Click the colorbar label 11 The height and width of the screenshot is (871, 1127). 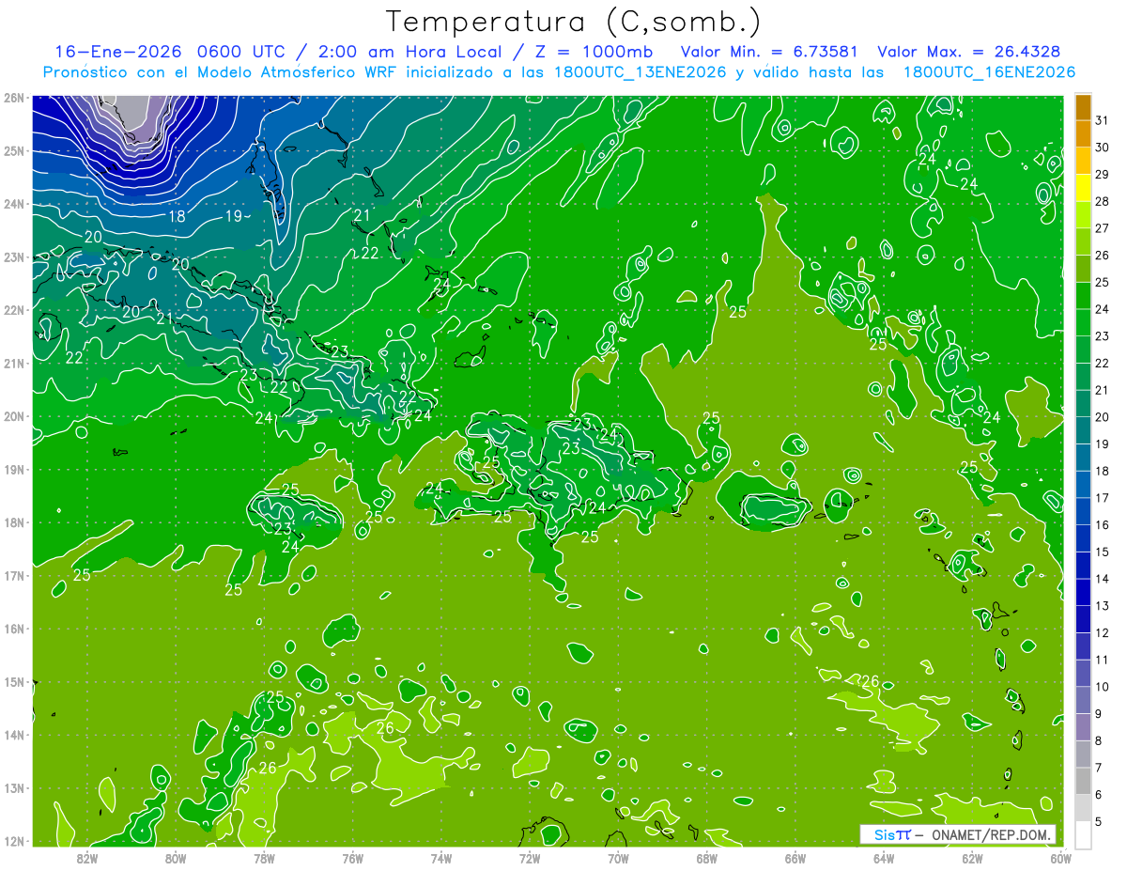1102,660
